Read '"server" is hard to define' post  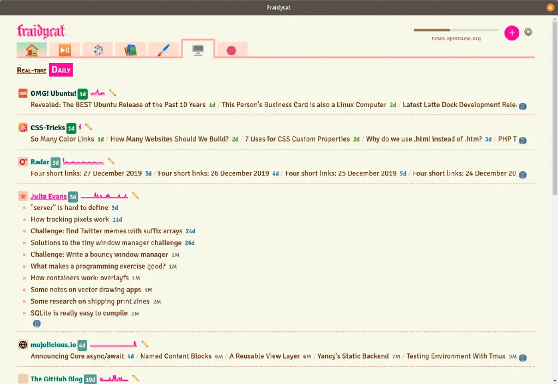pyautogui.click(x=69, y=207)
